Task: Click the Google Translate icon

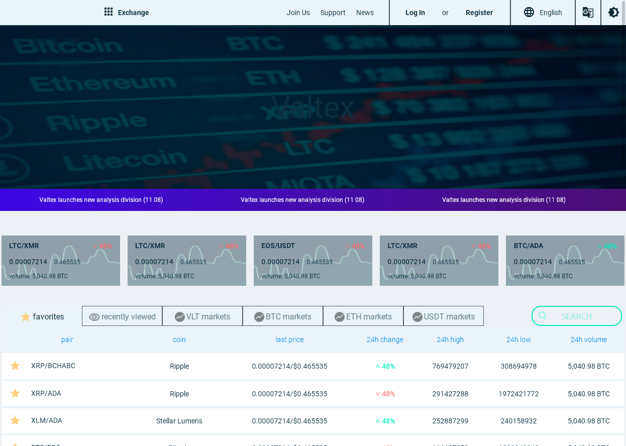Action: tap(588, 13)
